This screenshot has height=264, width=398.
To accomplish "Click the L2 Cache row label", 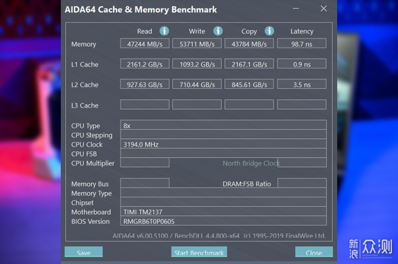I will coord(85,85).
